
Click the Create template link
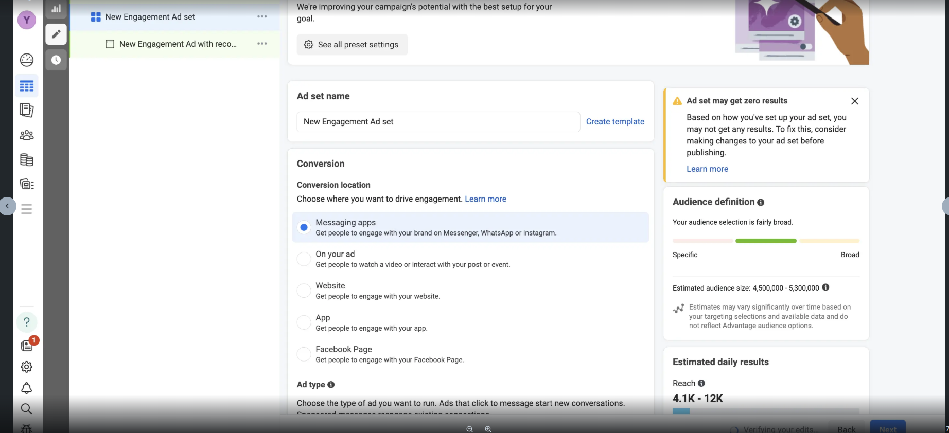tap(615, 122)
